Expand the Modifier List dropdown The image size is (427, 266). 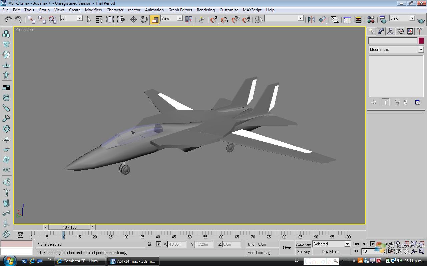pyautogui.click(x=396, y=50)
